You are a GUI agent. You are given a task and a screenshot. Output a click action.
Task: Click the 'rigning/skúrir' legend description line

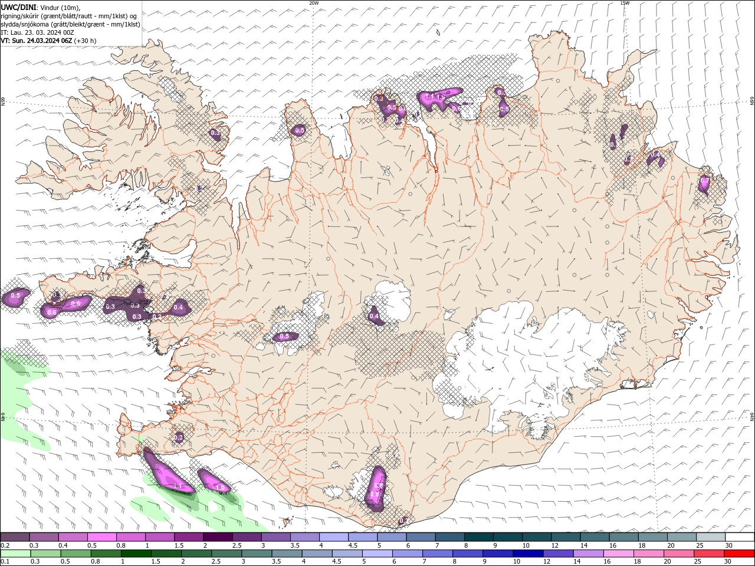click(70, 16)
